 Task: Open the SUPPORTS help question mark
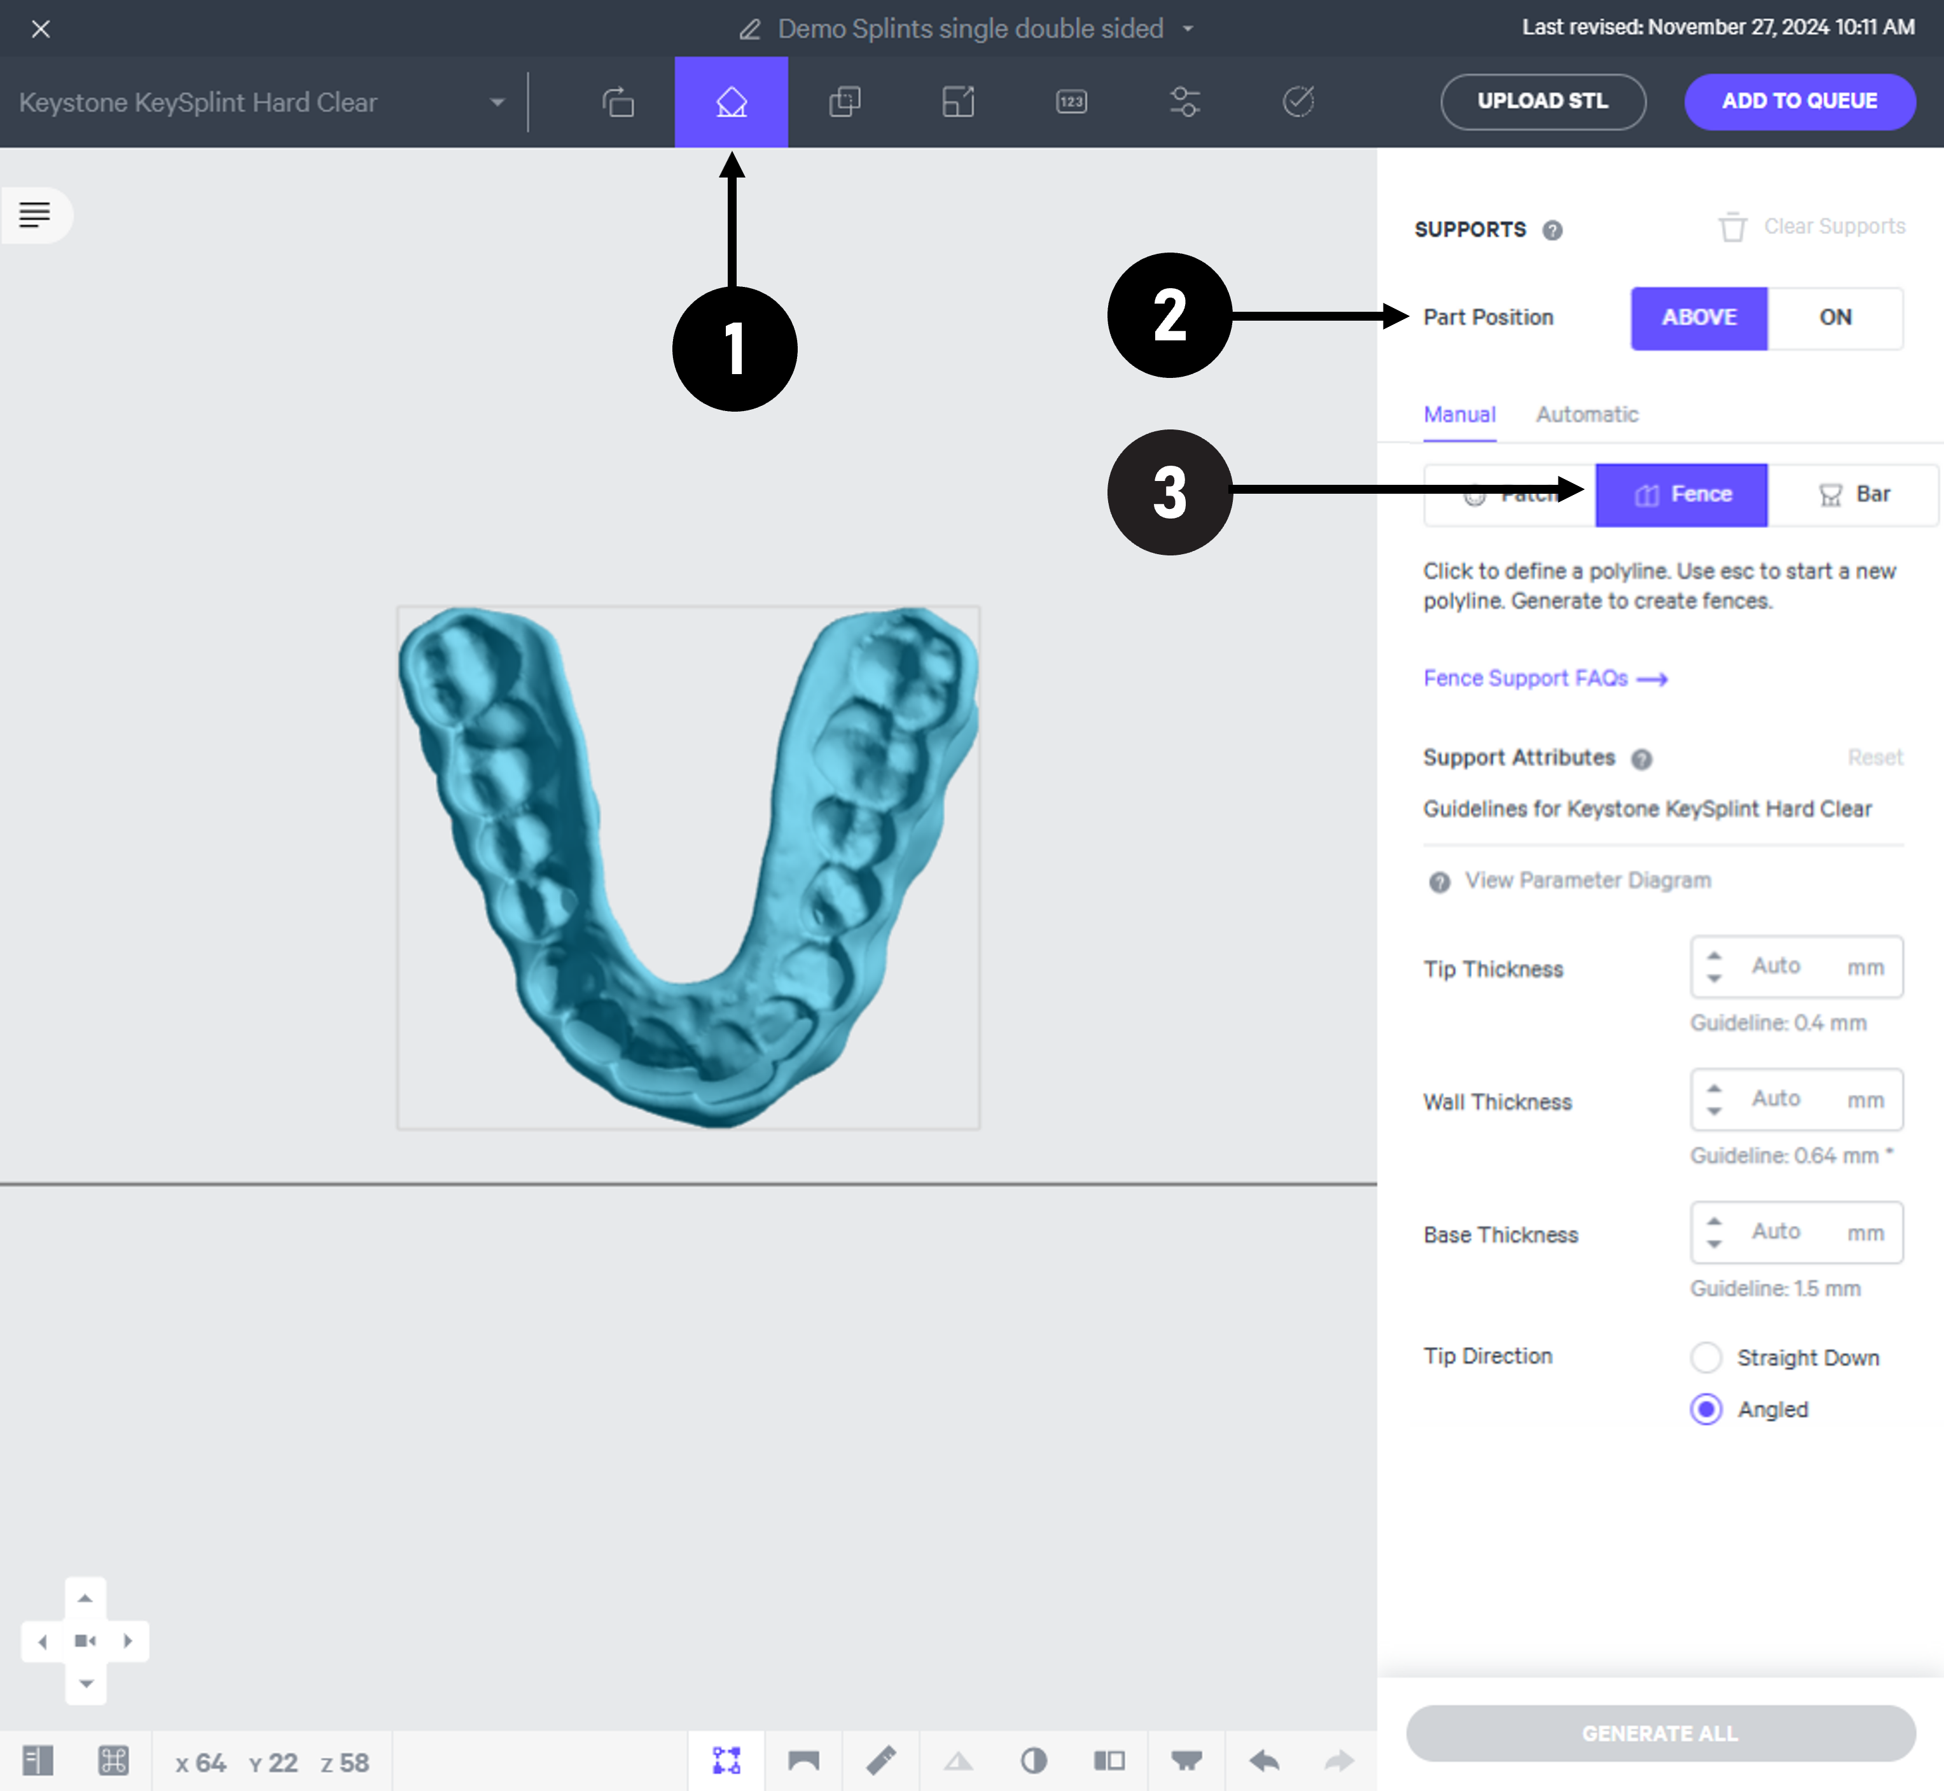1553,231
